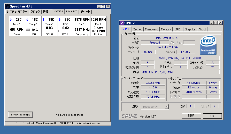Click the specification field showing 3.20GHz
Image resolution: width=231 pixels, height=134 pixels.
tap(180, 58)
